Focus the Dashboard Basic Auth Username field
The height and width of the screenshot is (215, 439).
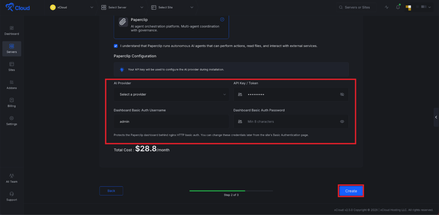pos(171,121)
